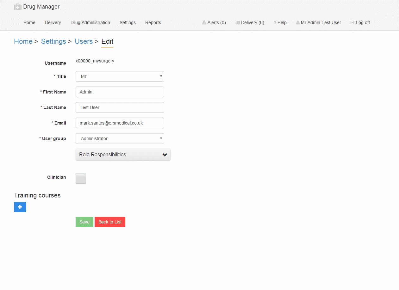This screenshot has width=399, height=290.
Task: Go to Users via breadcrumb link
Action: pyautogui.click(x=84, y=42)
